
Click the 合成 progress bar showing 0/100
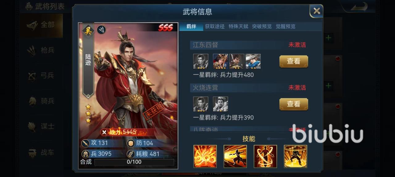(x=134, y=162)
